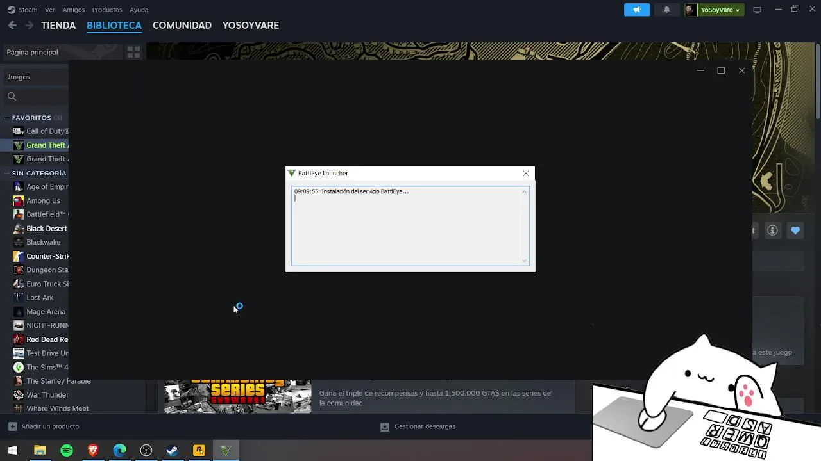
Task: Select Mage Arena in the library
Action: [x=46, y=312]
